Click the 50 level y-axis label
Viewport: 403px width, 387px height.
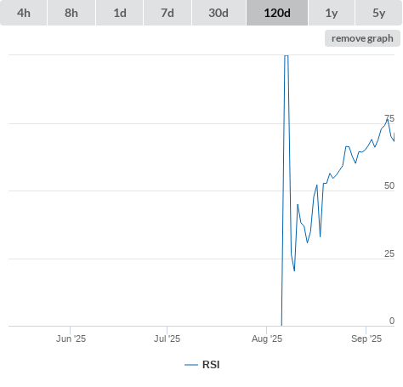tap(389, 185)
